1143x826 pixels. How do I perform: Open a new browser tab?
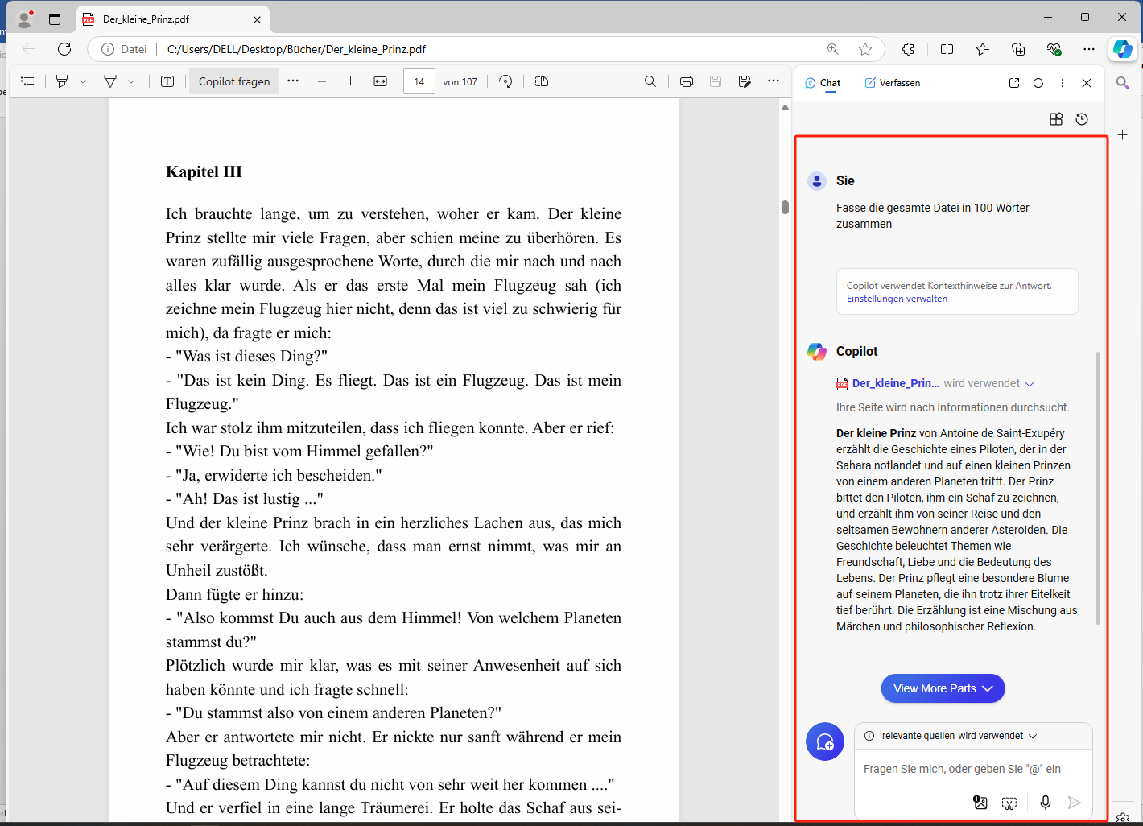pos(287,19)
